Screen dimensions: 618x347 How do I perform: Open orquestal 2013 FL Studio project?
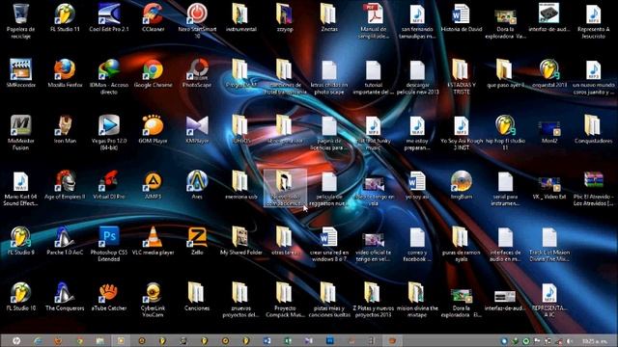pyautogui.click(x=549, y=73)
